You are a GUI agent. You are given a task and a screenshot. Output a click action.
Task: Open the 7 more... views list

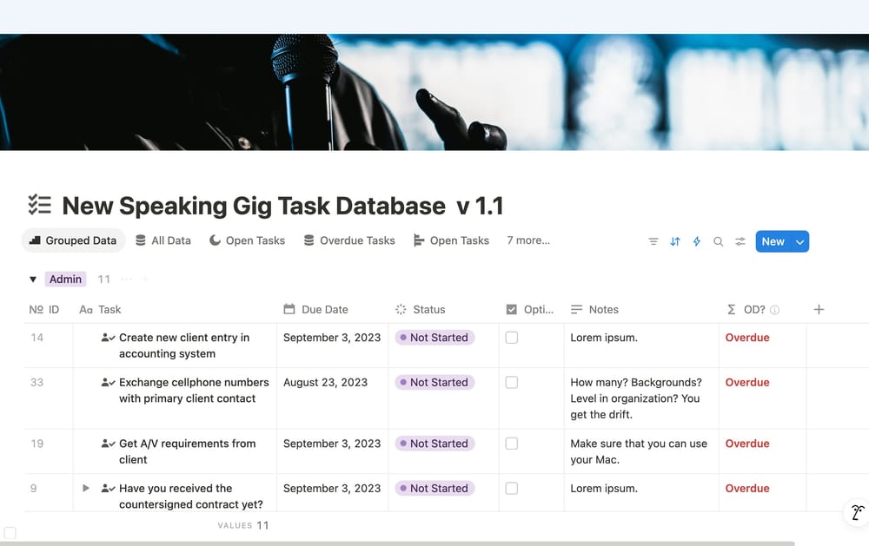pyautogui.click(x=527, y=240)
